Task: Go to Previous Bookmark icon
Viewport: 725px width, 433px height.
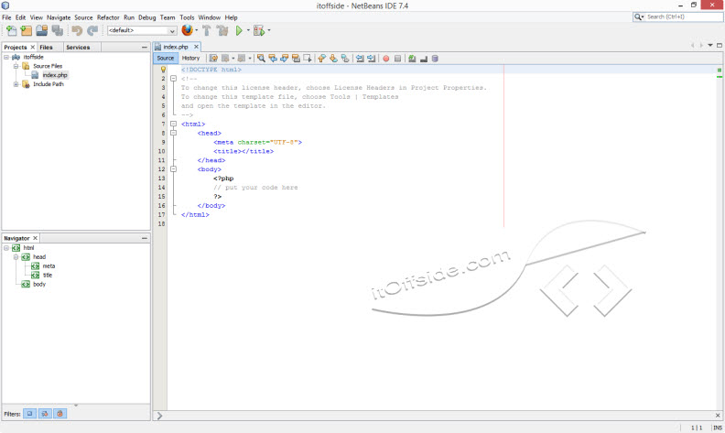Action: (x=321, y=59)
